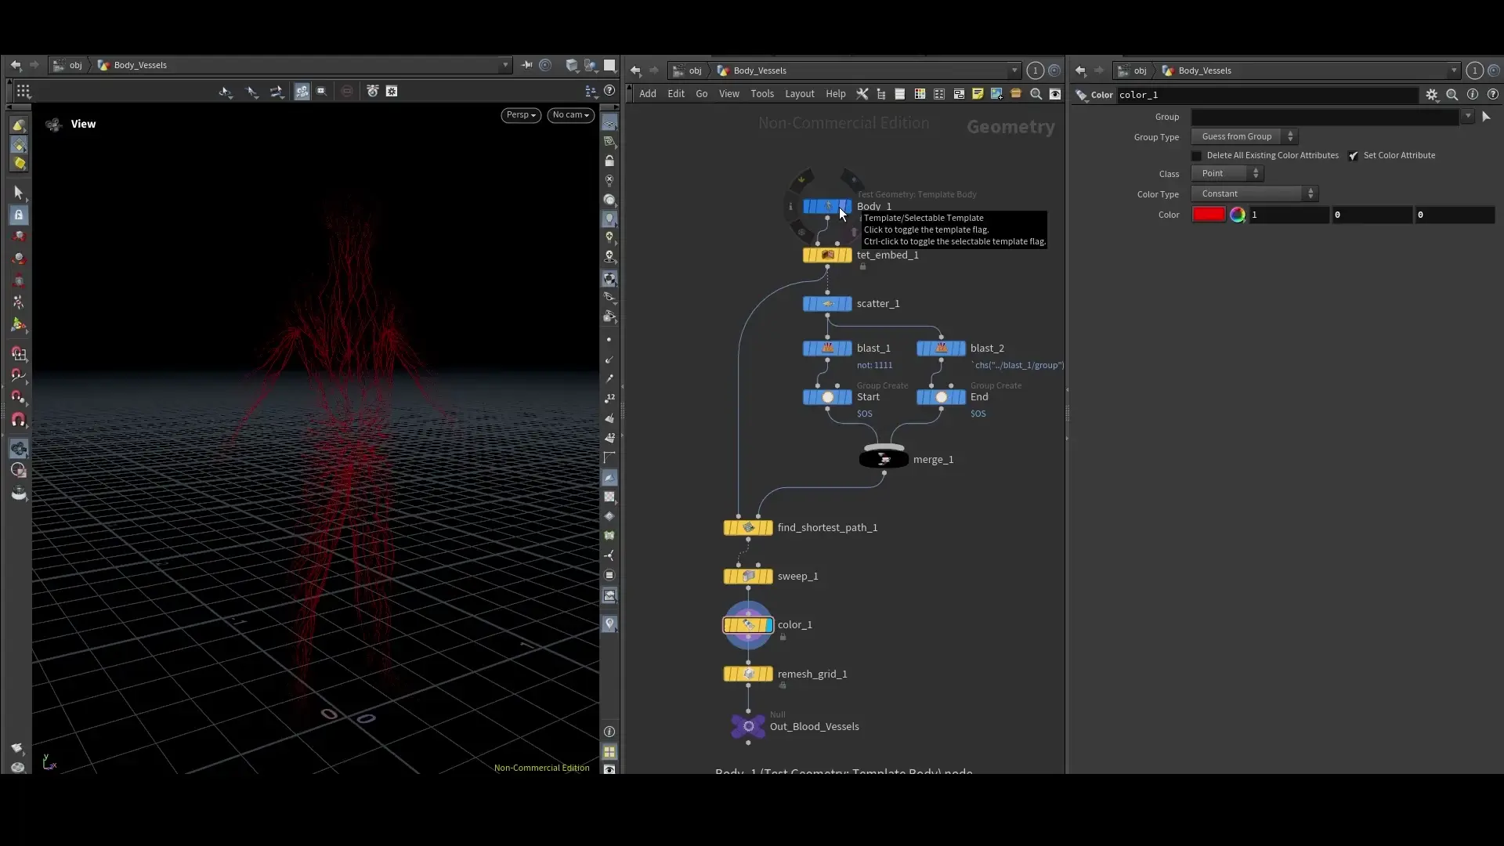Click the red color swatch in the Color parameter
Screen dimensions: 1504x846
pyautogui.click(x=1209, y=214)
